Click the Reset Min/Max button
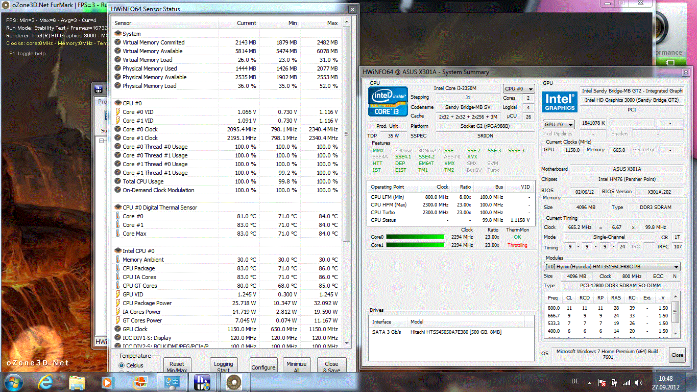 coord(177,365)
